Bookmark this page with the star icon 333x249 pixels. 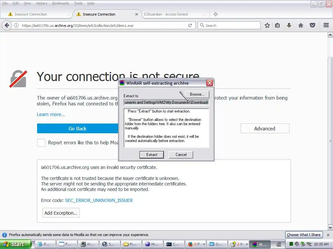point(267,25)
